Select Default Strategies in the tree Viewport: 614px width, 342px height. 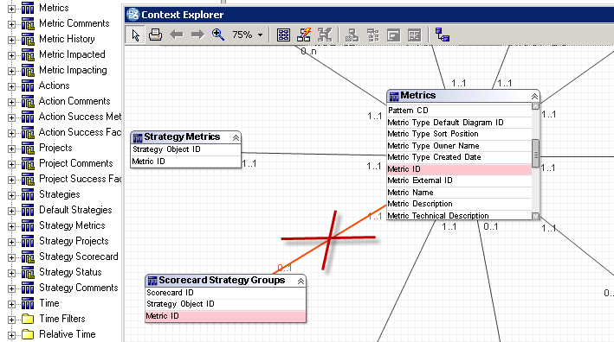pos(75,210)
